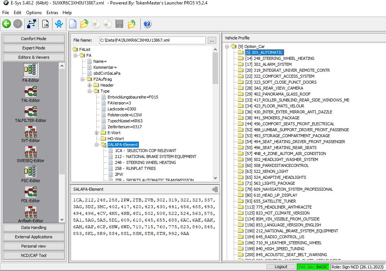Click the blank new document toolbar icon

(73, 24)
